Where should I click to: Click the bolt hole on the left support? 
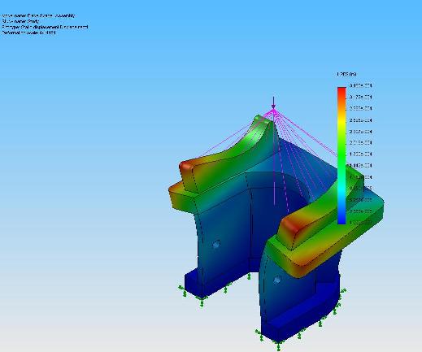tap(216, 244)
